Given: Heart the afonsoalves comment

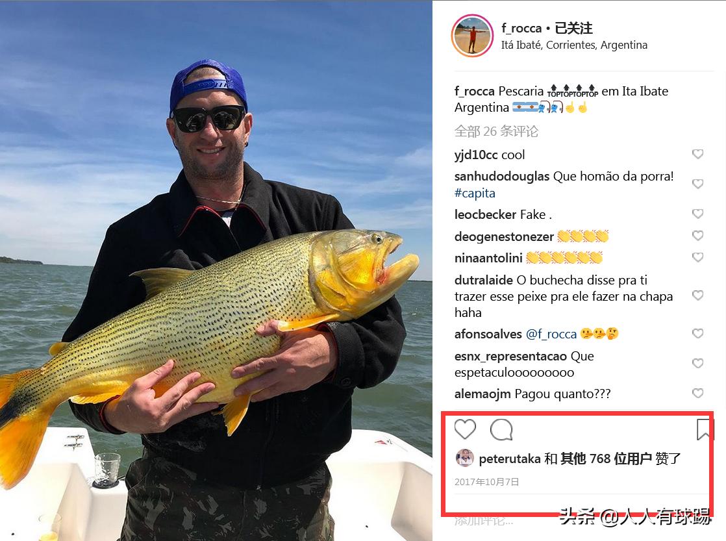Looking at the screenshot, I should (x=698, y=333).
